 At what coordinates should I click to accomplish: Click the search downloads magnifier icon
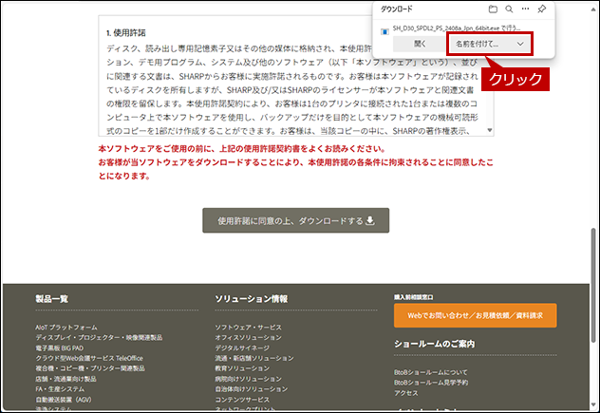click(x=509, y=9)
